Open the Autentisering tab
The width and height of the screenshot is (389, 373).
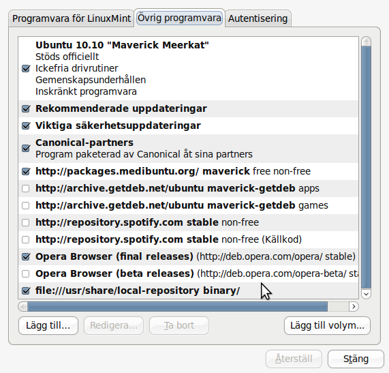coord(258,18)
